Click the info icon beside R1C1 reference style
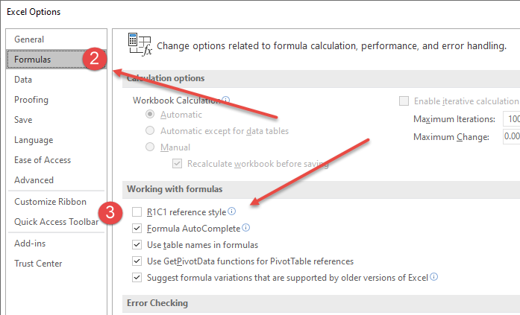Viewport: 520px width, 315px height. (x=232, y=211)
